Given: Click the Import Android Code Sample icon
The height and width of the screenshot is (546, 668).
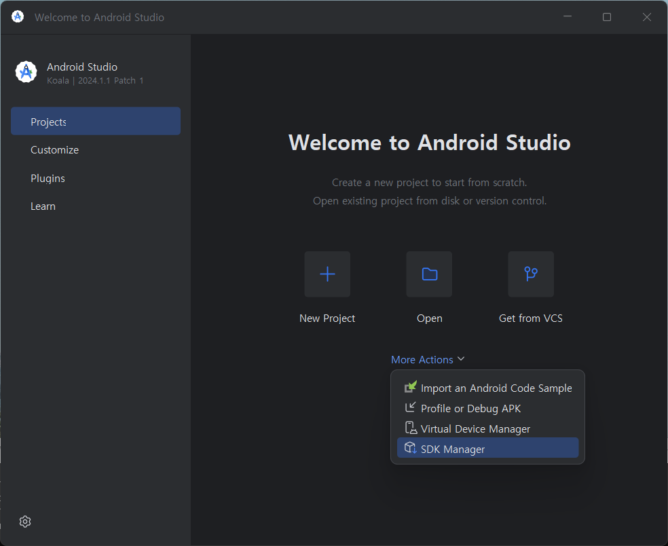Looking at the screenshot, I should coord(410,387).
